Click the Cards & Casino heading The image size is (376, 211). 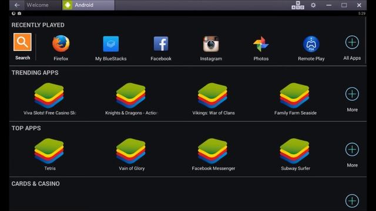35,183
